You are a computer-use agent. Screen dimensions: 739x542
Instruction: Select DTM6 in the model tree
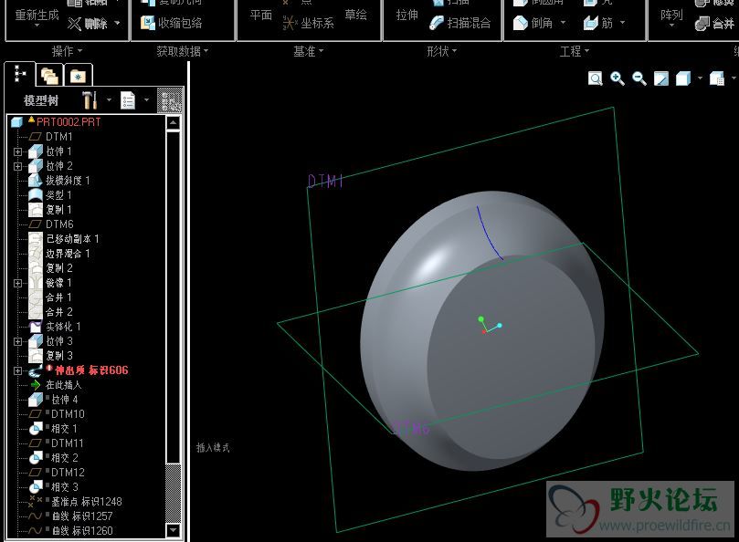point(59,224)
